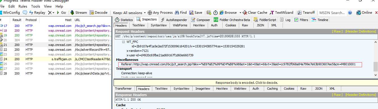Screen dimensions: 378x109
Task: Click request Header Definitions link
Action: [361, 31]
